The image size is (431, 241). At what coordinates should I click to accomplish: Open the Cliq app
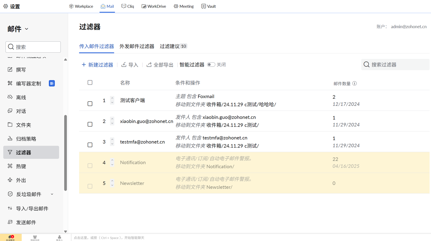tap(128, 6)
